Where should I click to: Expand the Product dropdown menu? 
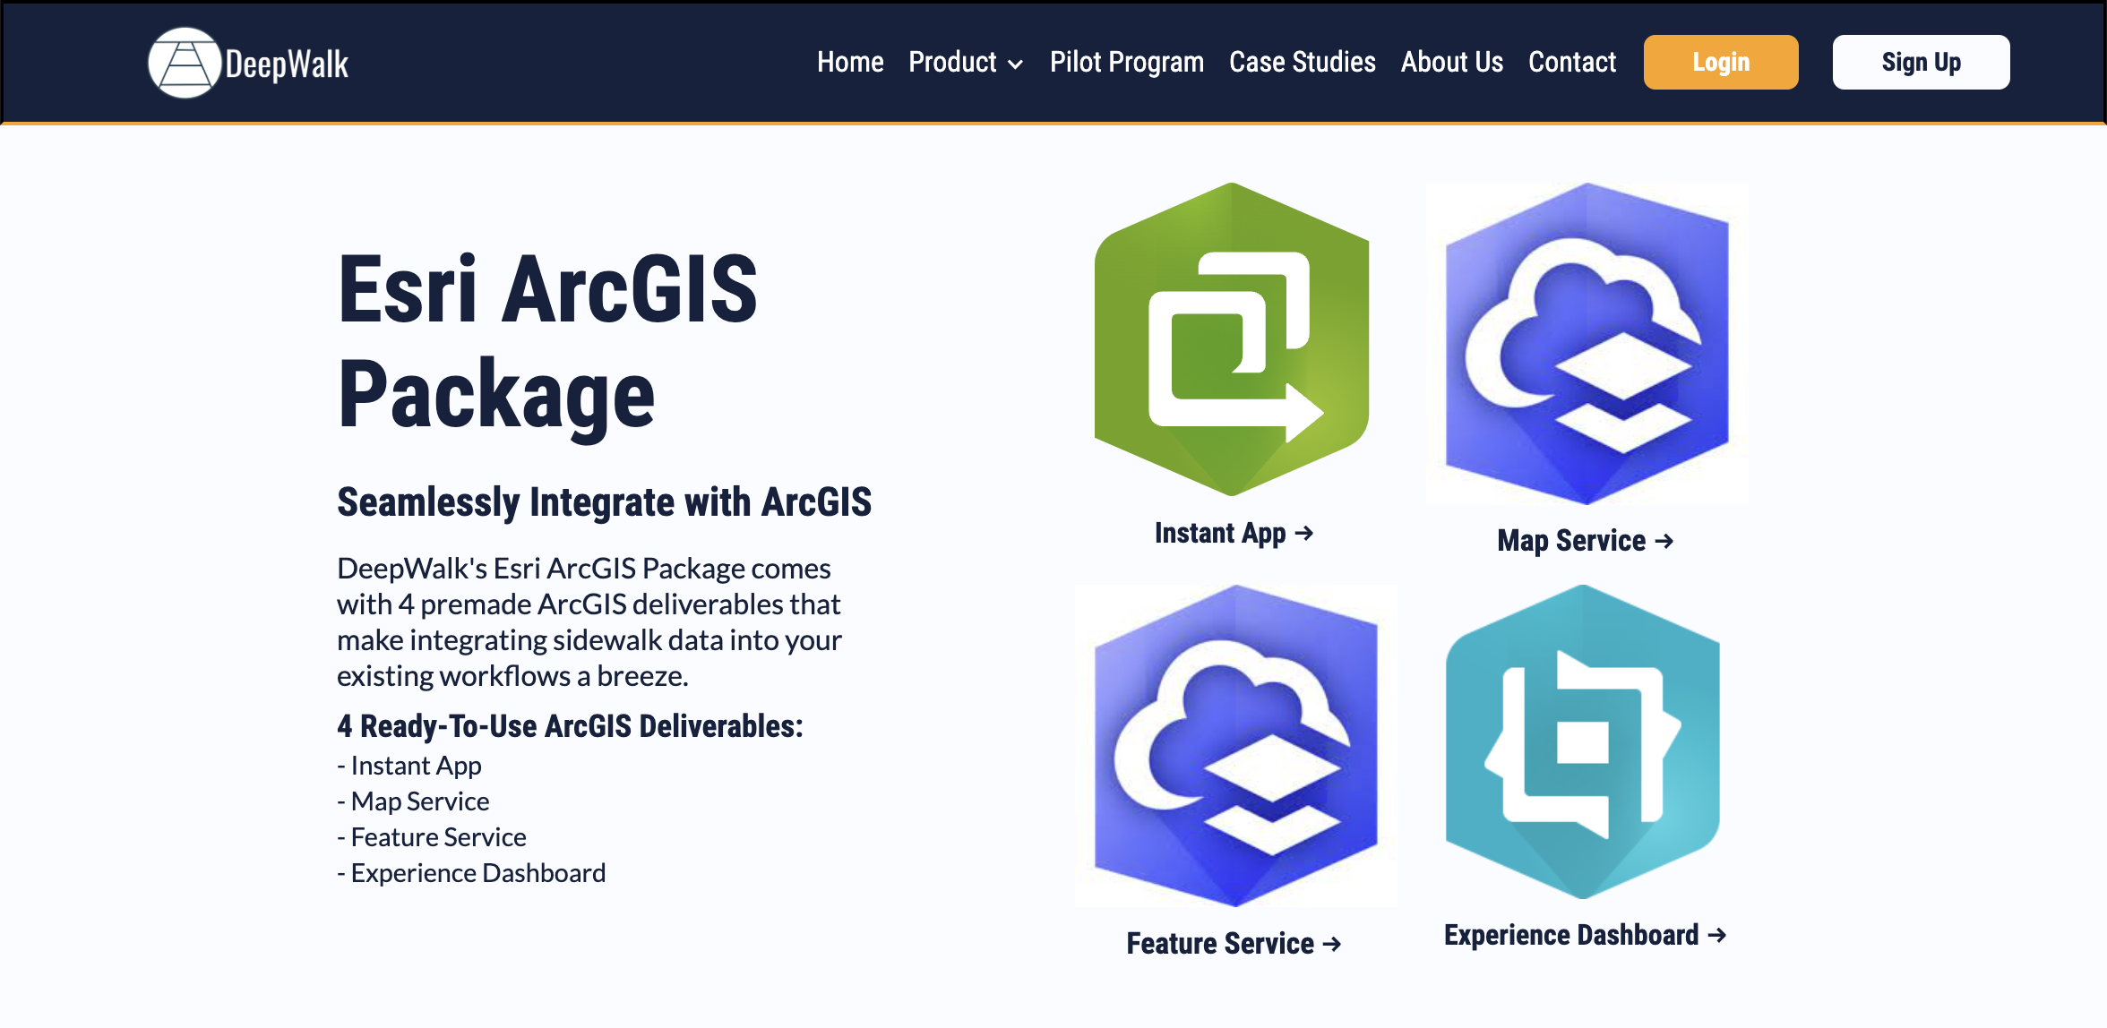pos(952,62)
